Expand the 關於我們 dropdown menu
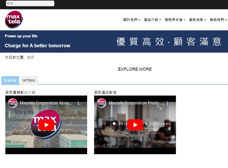Viewport: 228px width, 168px height. click(x=132, y=20)
